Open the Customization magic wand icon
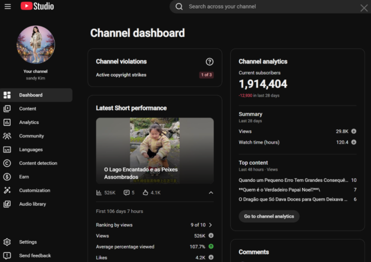 point(7,190)
